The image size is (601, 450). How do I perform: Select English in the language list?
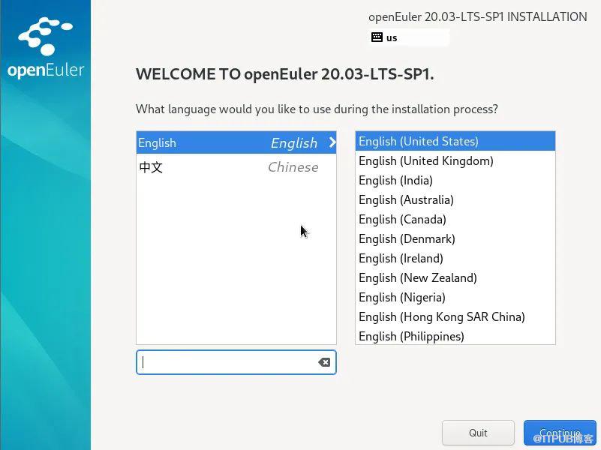236,142
